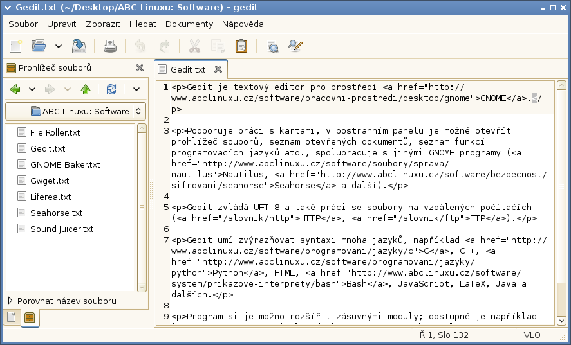The height and width of the screenshot is (345, 571).
Task: Open Find with the magnifier icon
Action: (272, 46)
